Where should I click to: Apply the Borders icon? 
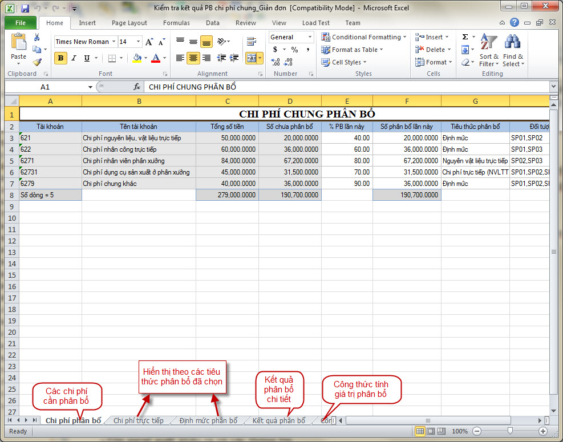coord(112,58)
